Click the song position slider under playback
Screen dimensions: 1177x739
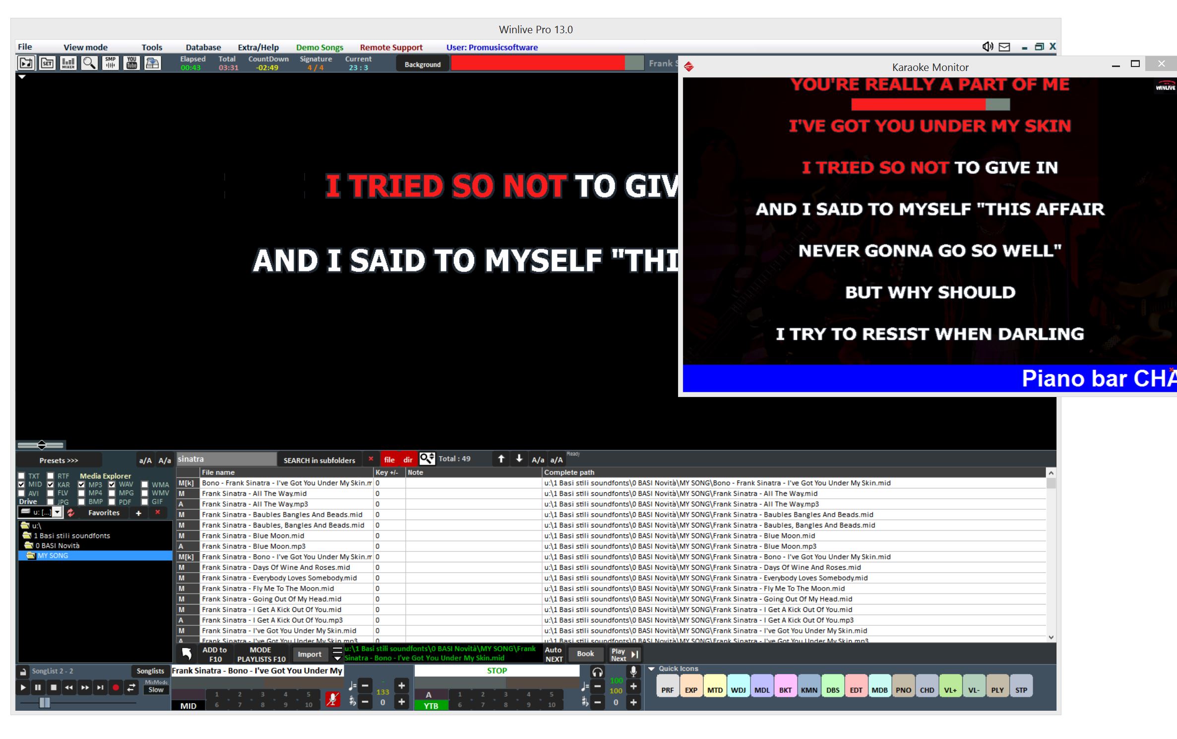(x=77, y=702)
